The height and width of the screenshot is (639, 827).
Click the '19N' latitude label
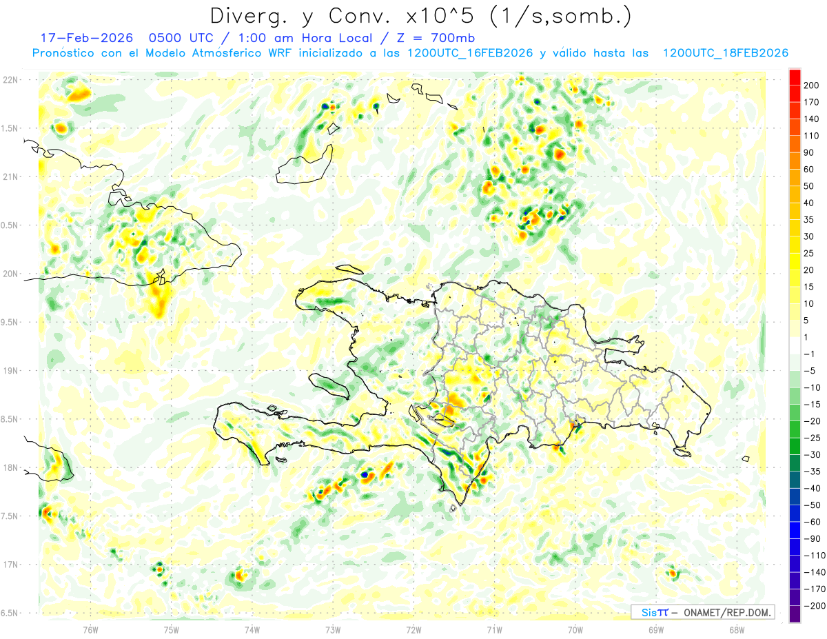click(10, 370)
